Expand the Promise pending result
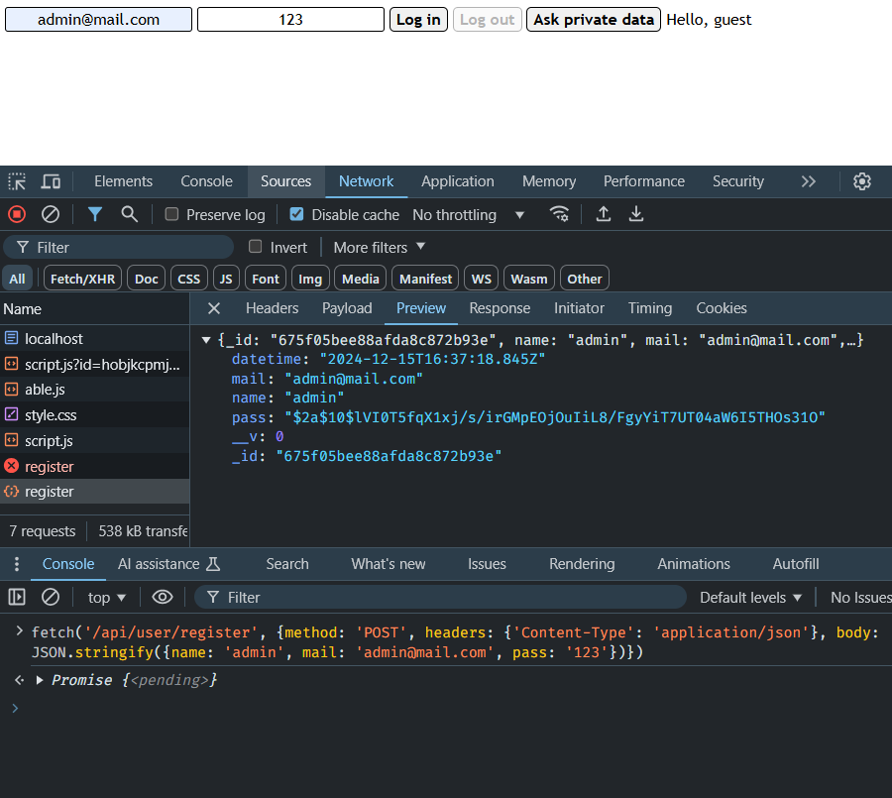The width and height of the screenshot is (892, 798). tap(40, 680)
